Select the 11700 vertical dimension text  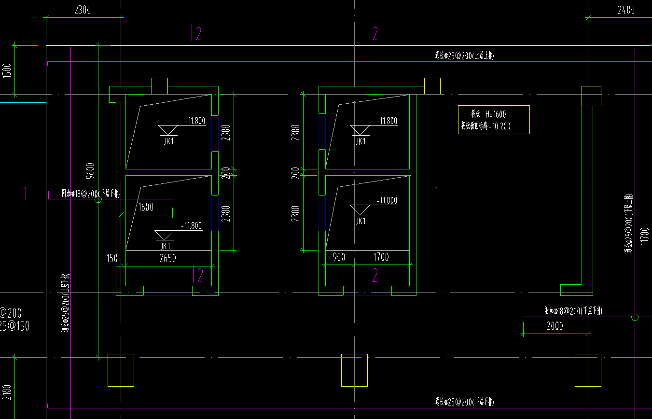click(x=644, y=236)
